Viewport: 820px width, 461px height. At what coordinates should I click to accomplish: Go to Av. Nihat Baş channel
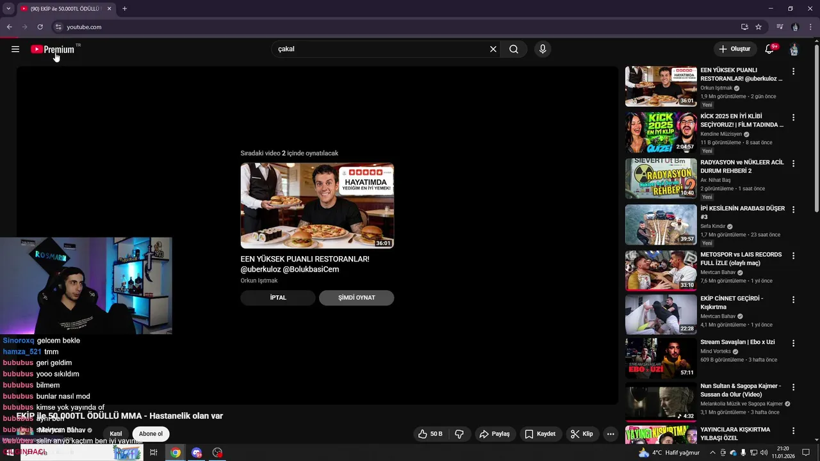coord(715,180)
